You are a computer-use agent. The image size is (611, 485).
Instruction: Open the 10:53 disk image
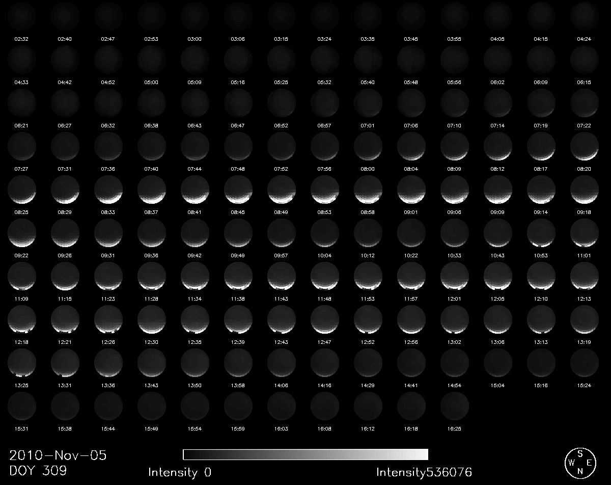(x=541, y=232)
